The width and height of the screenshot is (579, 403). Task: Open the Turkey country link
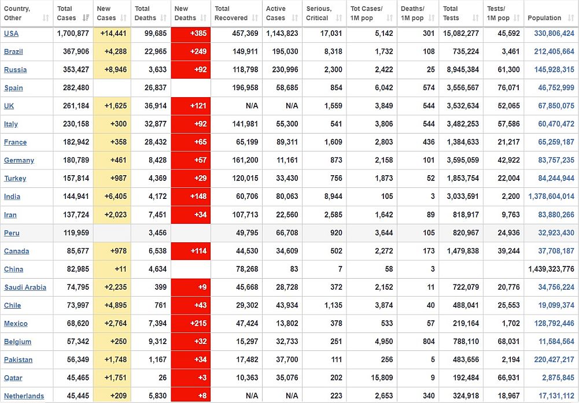pyautogui.click(x=15, y=178)
